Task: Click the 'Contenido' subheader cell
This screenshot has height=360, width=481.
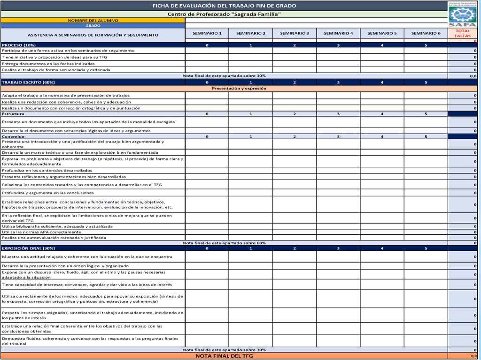Action: point(93,136)
